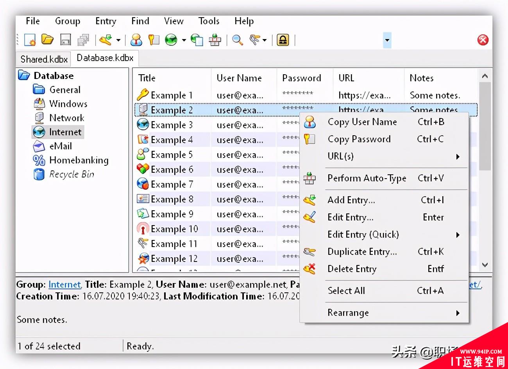Switch to the Shared.kdbx tab

(x=44, y=59)
